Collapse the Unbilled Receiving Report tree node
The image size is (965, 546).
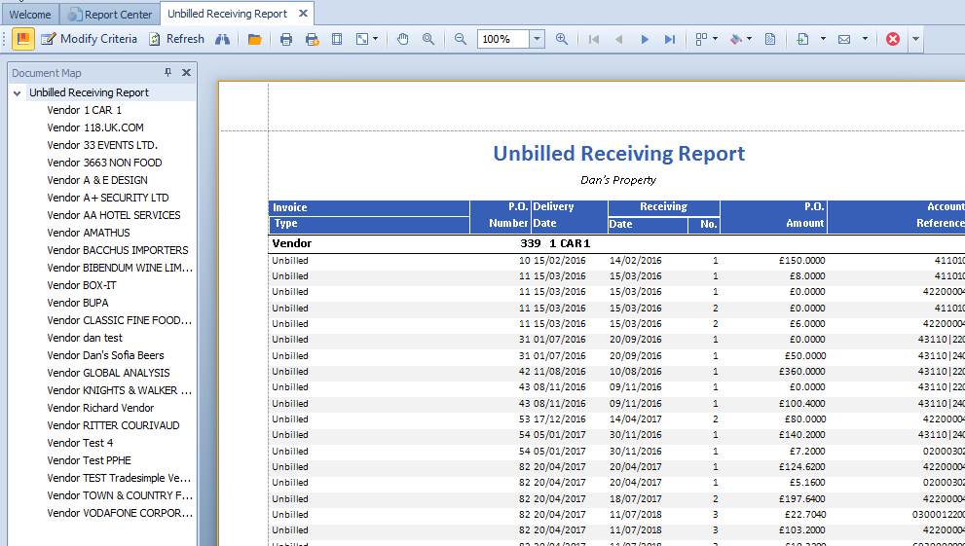point(18,92)
